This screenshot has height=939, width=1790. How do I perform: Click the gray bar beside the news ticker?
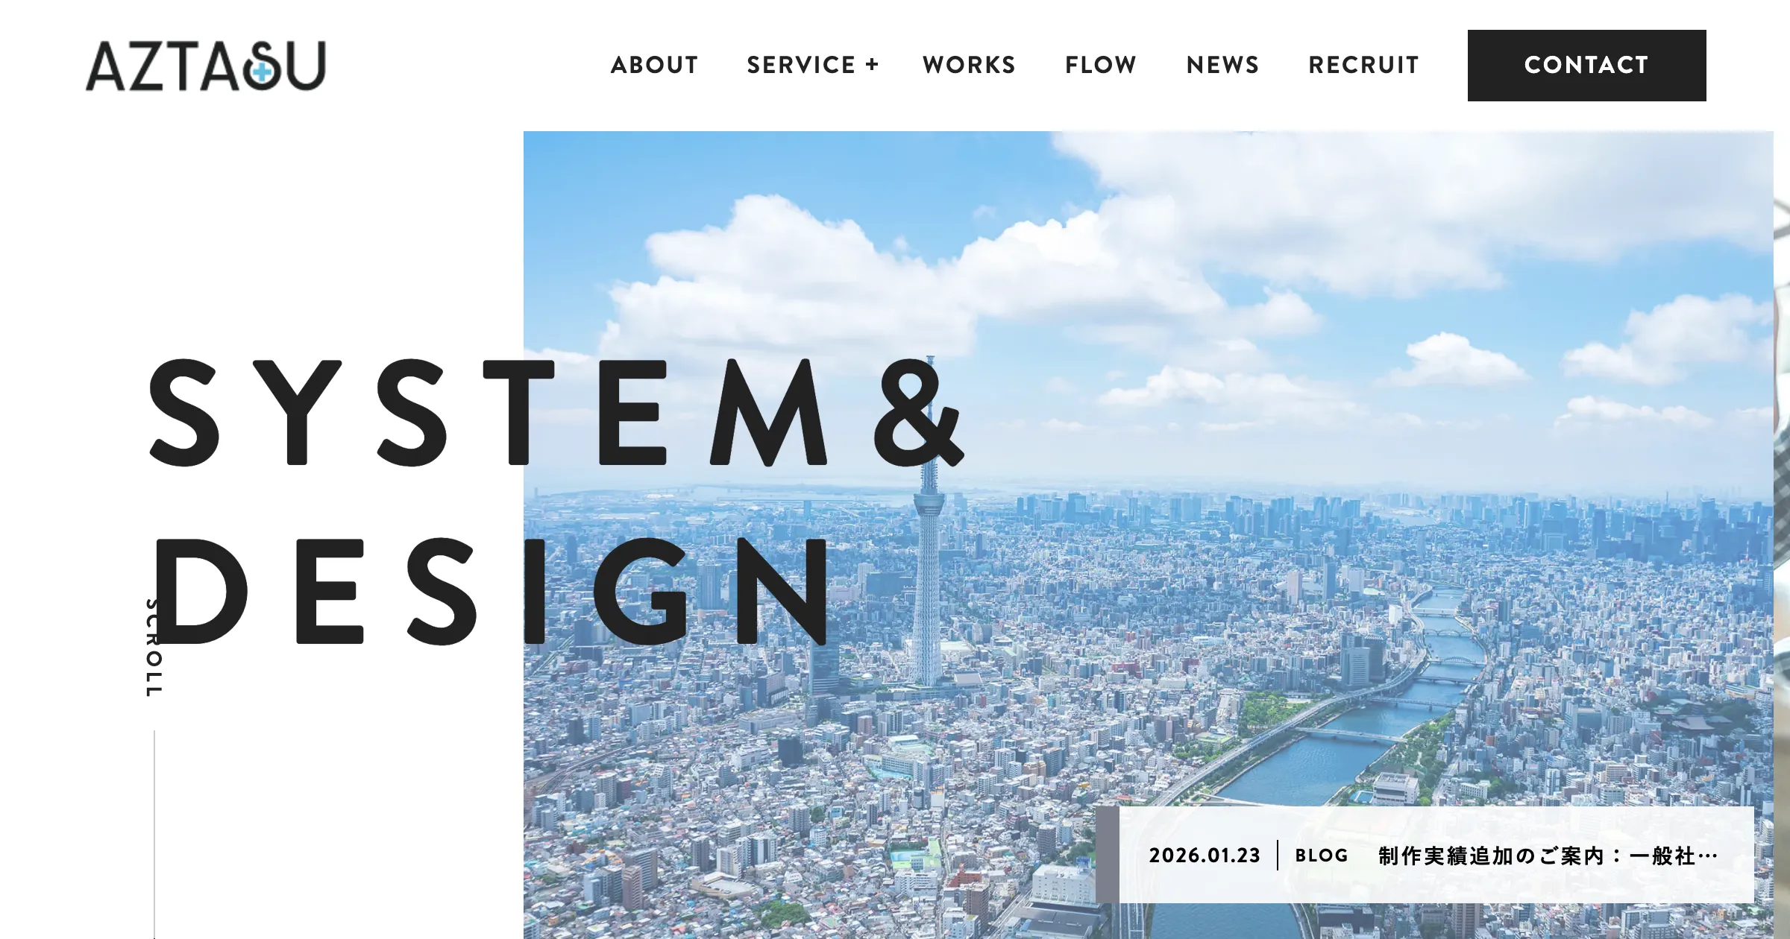1108,855
